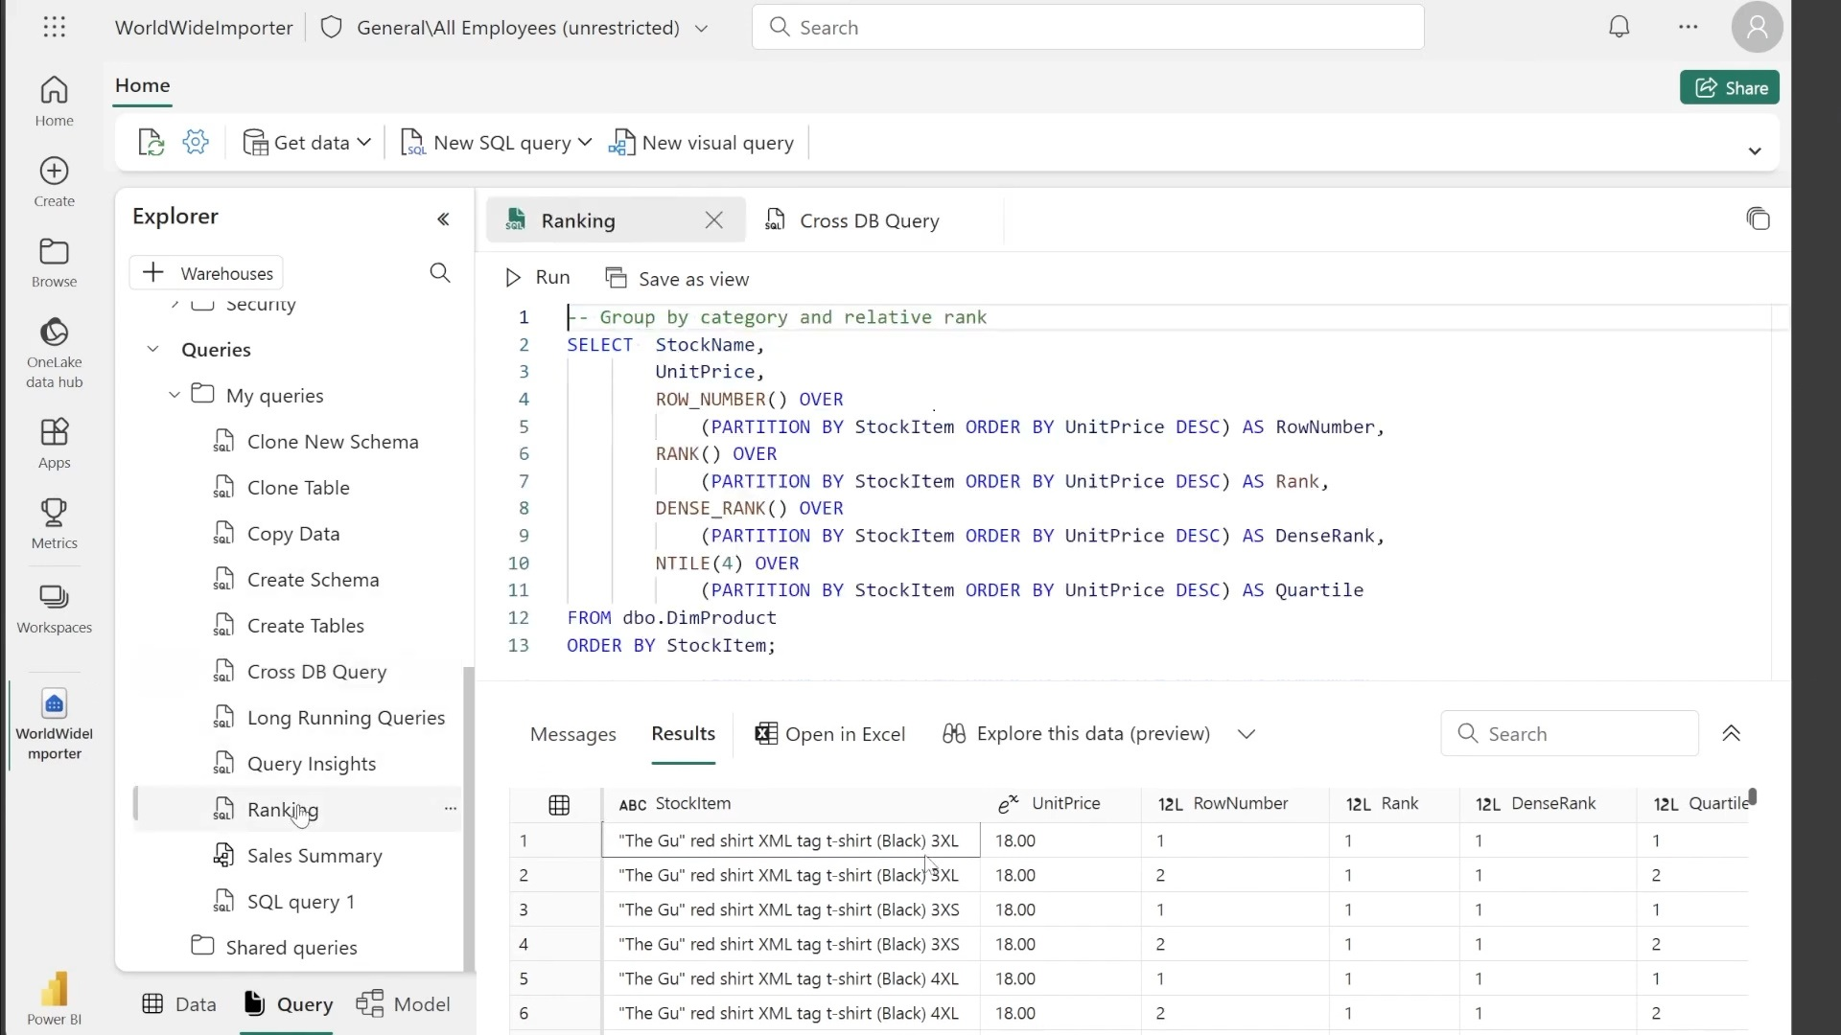Image resolution: width=1841 pixels, height=1035 pixels.
Task: Run the current SQL query
Action: coord(537,277)
